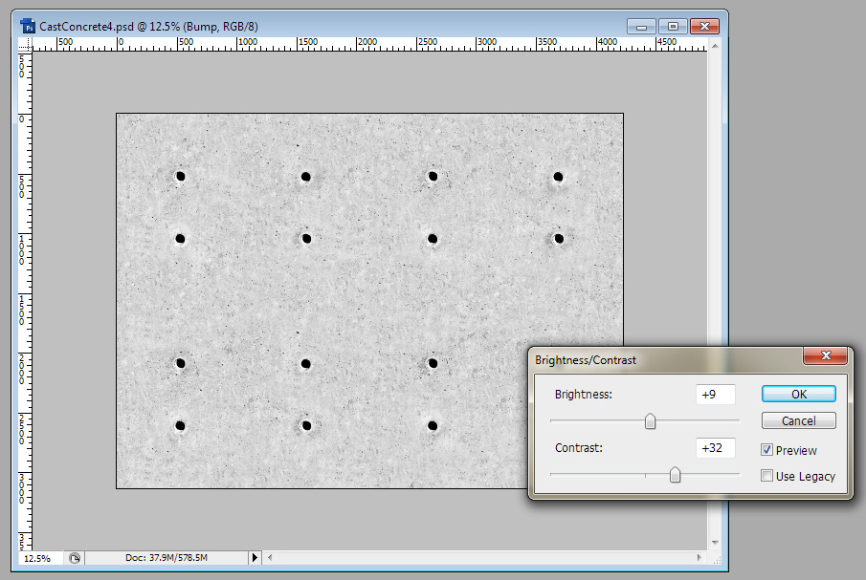Screen dimensions: 866x580
Task: Click the 12.5% zoom level field
Action: click(x=38, y=557)
